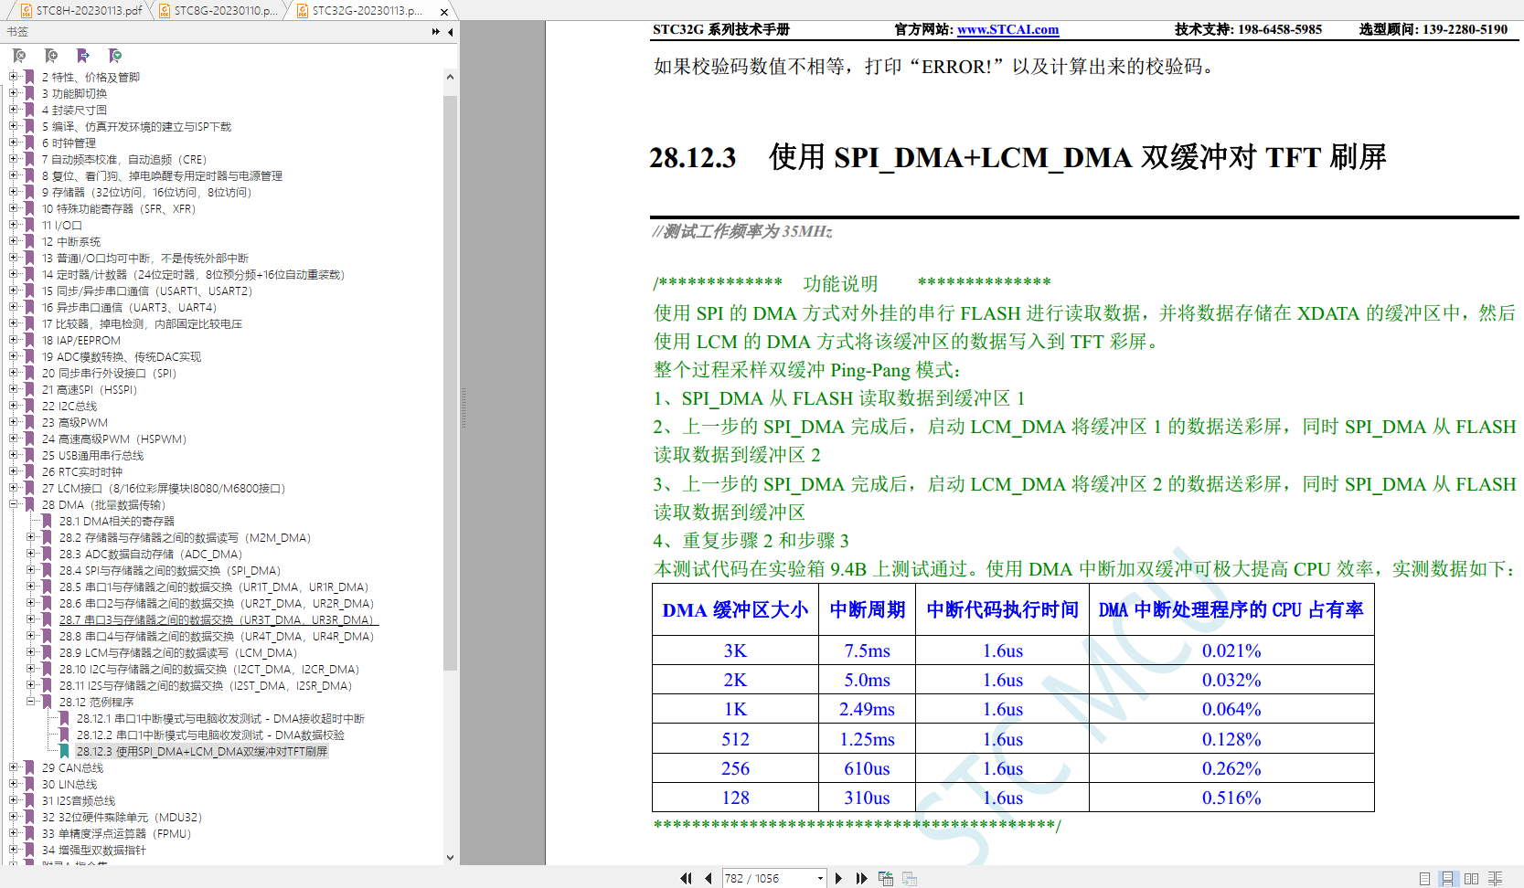Switch to continuous facing view
The width and height of the screenshot is (1524, 888).
click(x=1496, y=878)
